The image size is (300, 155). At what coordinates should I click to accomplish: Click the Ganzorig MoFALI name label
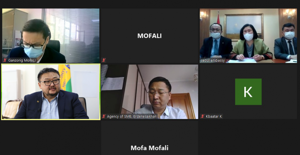tap(22, 60)
